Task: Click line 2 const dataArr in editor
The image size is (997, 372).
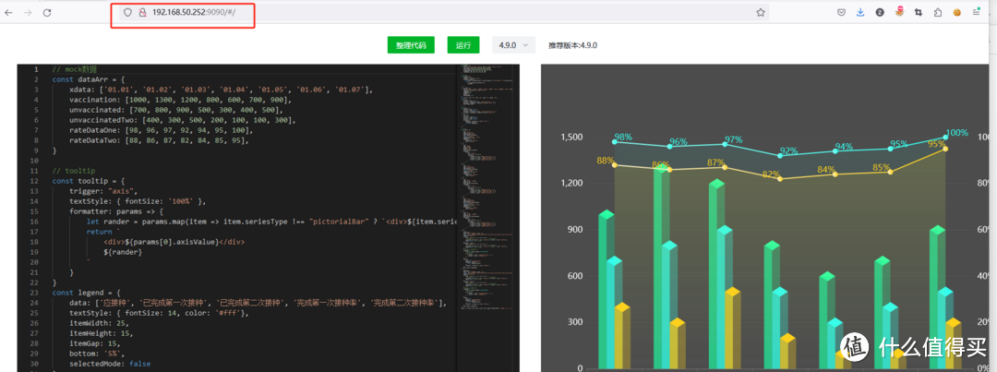Action: tap(92, 79)
